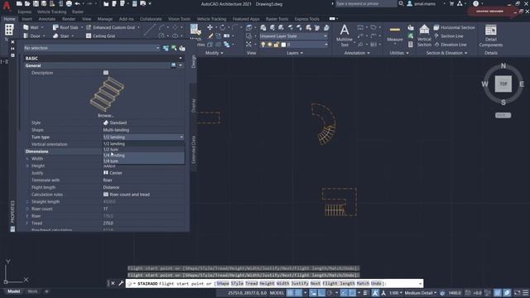
Task: Expand the Modify panel
Action: [214, 53]
